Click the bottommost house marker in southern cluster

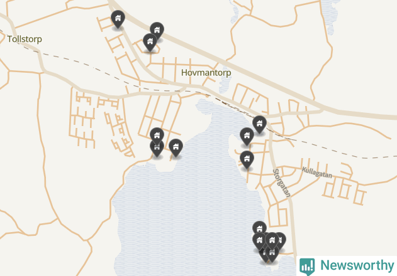(x=272, y=255)
